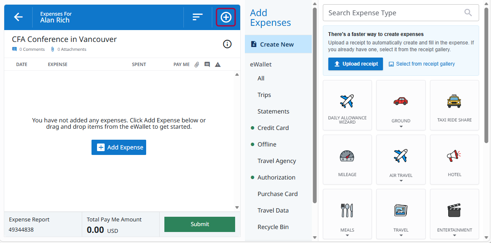Click the back arrow icon

[x=18, y=17]
